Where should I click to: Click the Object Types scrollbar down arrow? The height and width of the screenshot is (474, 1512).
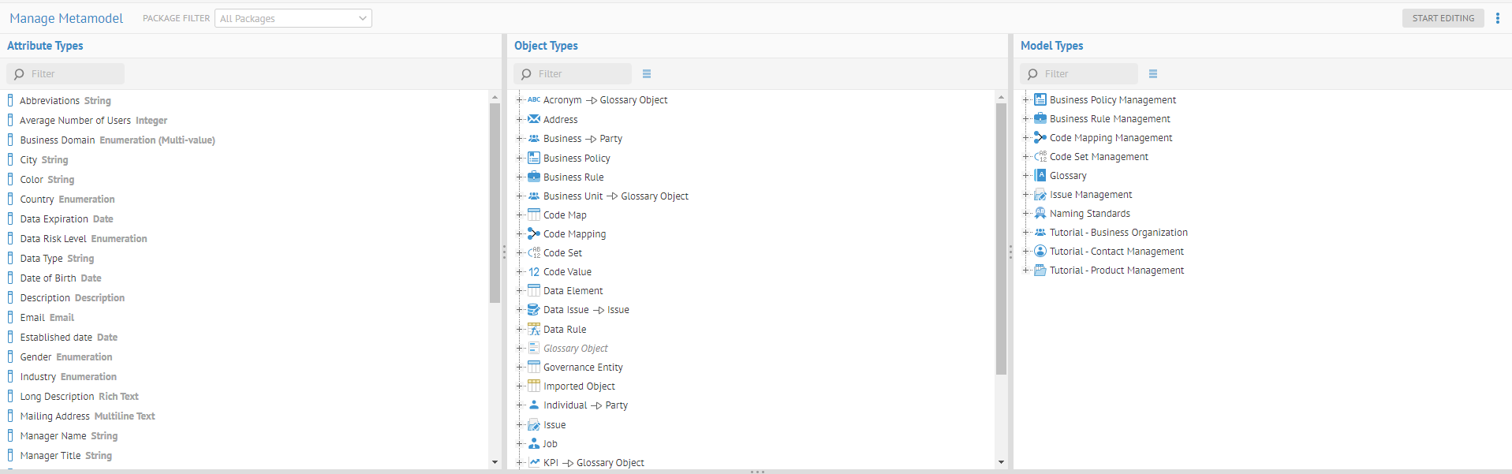click(x=1001, y=462)
